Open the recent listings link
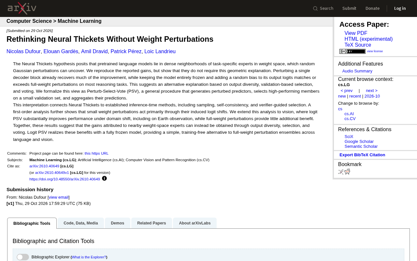This screenshot has width=417, height=261. (x=355, y=96)
